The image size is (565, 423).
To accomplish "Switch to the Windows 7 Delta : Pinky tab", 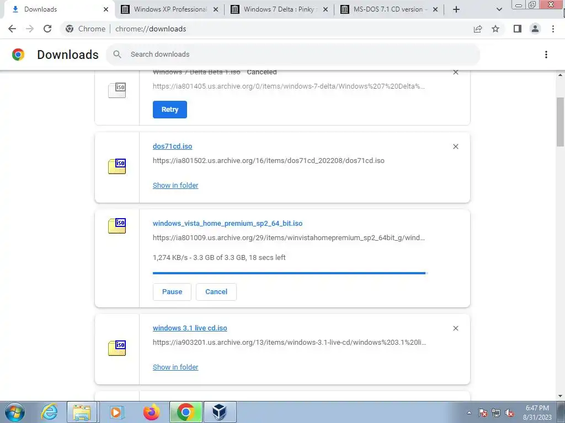I will 279,9.
